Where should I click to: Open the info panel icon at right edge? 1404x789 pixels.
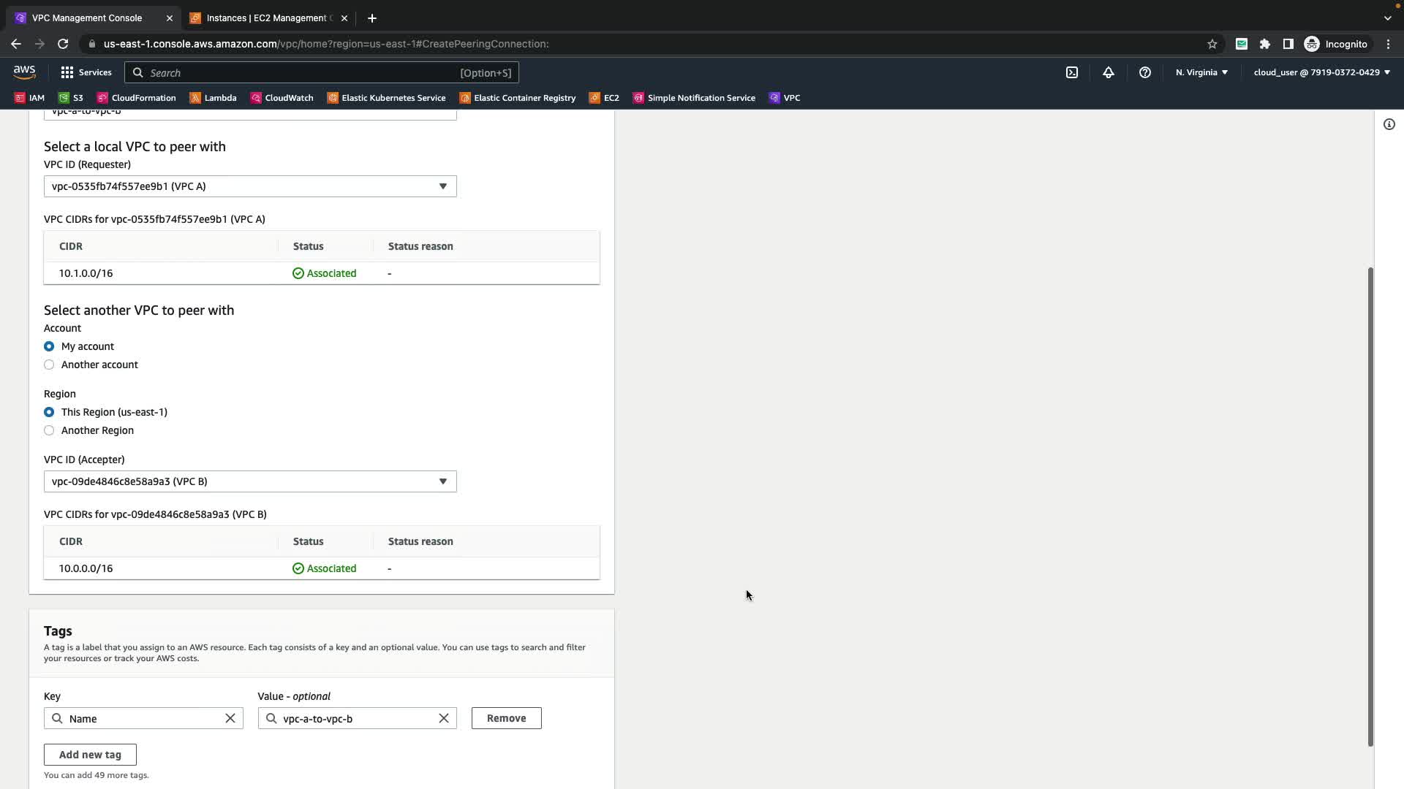[x=1389, y=124]
